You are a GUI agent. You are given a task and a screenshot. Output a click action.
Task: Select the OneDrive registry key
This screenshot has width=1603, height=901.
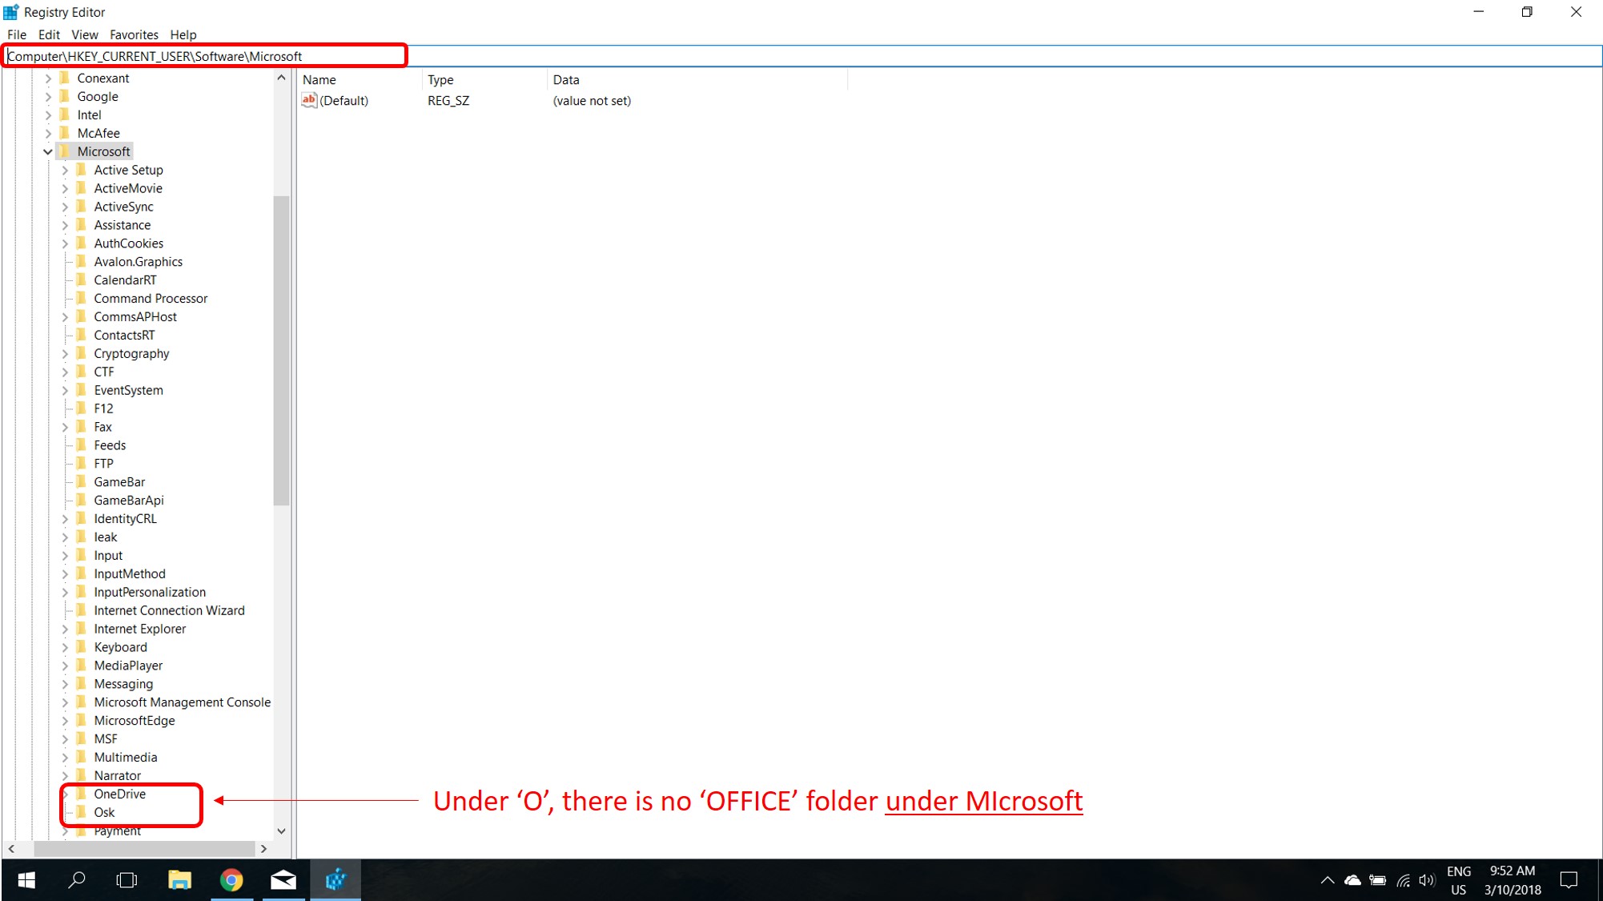119,794
